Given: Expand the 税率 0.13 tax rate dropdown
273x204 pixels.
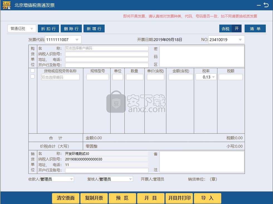Looking at the screenshot, I should (213, 77).
